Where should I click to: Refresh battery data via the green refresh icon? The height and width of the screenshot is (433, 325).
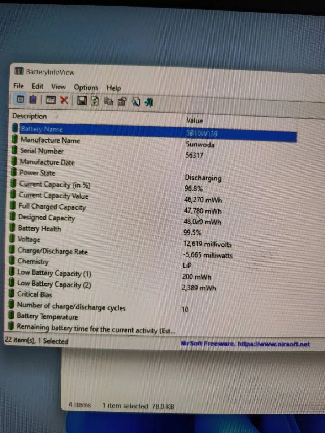tap(95, 101)
